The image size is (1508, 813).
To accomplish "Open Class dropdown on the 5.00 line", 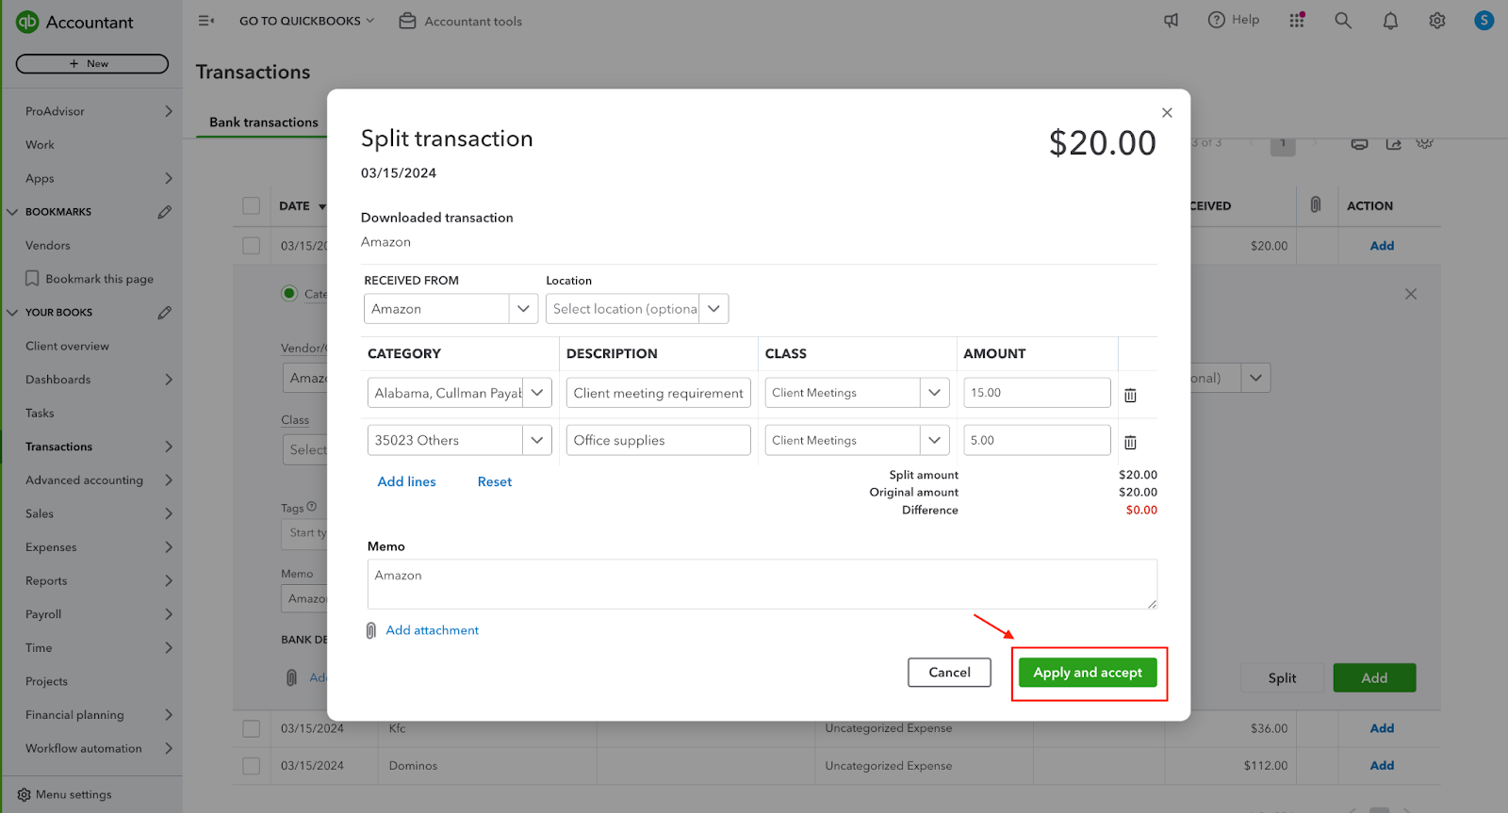I will 934,440.
